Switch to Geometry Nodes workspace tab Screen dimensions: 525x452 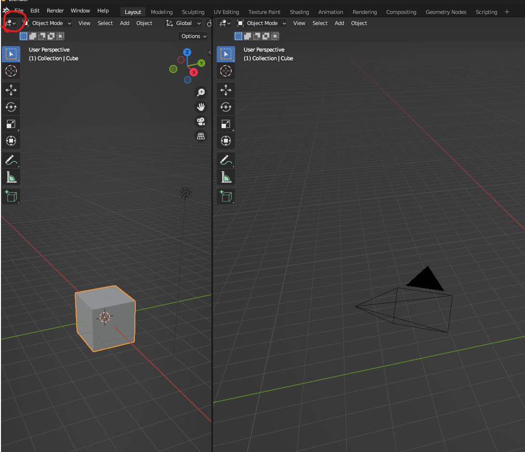click(446, 12)
